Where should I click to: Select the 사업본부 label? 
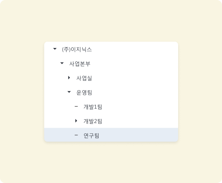(x=80, y=64)
